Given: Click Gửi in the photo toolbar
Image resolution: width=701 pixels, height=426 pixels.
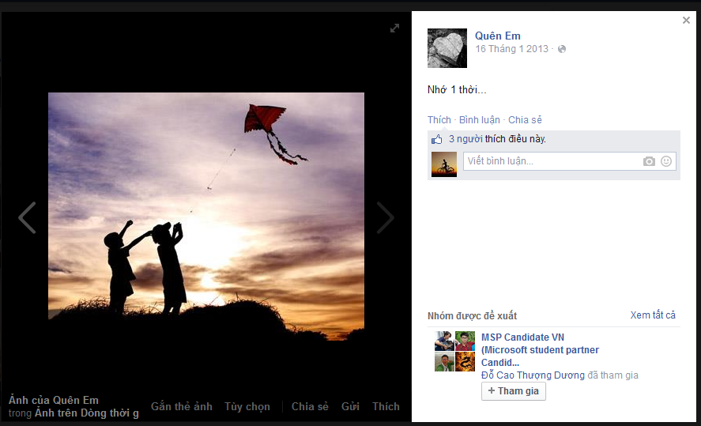Looking at the screenshot, I should 350,406.
